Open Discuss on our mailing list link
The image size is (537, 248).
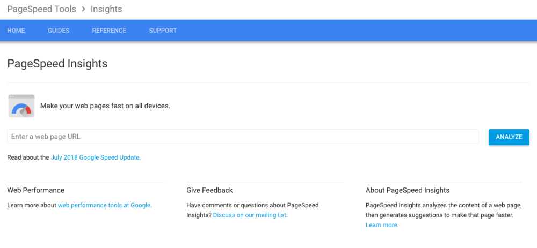(x=250, y=215)
